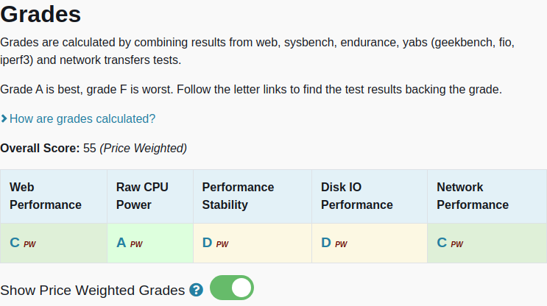Viewport: 547px width, 306px height.
Task: Toggle Show Price Weighted Grades switch
Action: [x=231, y=288]
